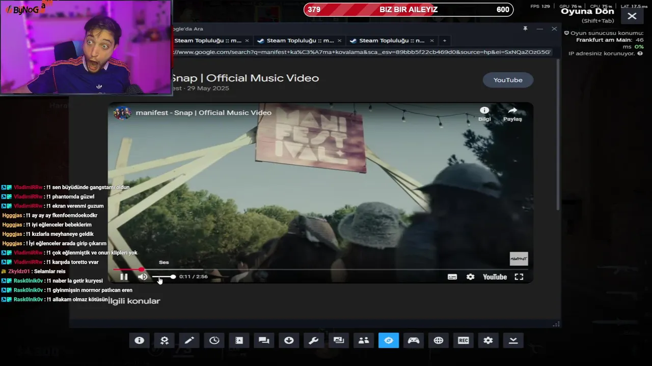
Task: Open the guide book icon in toolbar
Action: click(239, 341)
